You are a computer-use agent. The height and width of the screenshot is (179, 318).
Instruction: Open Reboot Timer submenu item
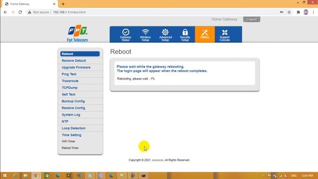point(70,148)
